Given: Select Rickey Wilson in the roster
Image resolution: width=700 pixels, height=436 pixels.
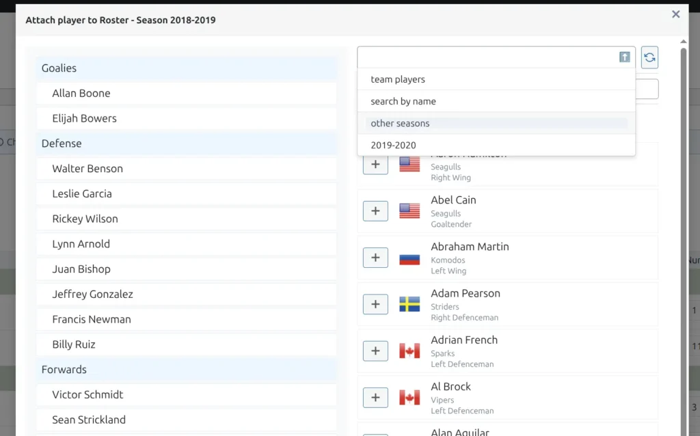Looking at the screenshot, I should [187, 219].
